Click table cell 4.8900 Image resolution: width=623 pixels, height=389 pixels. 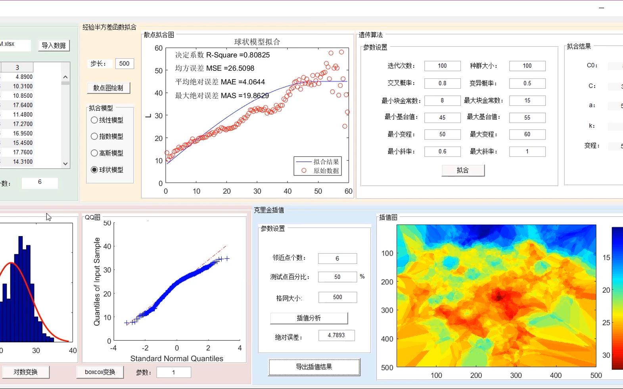coord(17,77)
